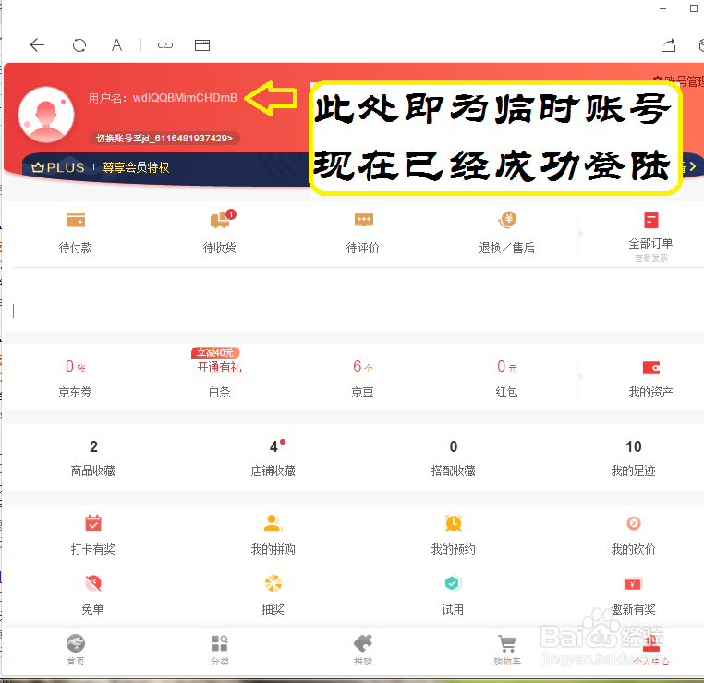Image resolution: width=704 pixels, height=683 pixels.
Task: Open the user avatar picture
Action: pyautogui.click(x=46, y=115)
